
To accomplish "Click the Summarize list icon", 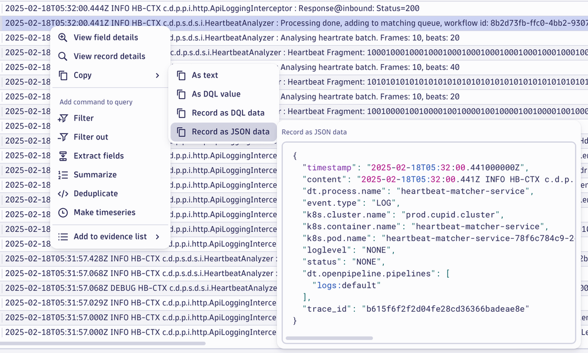I will coord(63,175).
